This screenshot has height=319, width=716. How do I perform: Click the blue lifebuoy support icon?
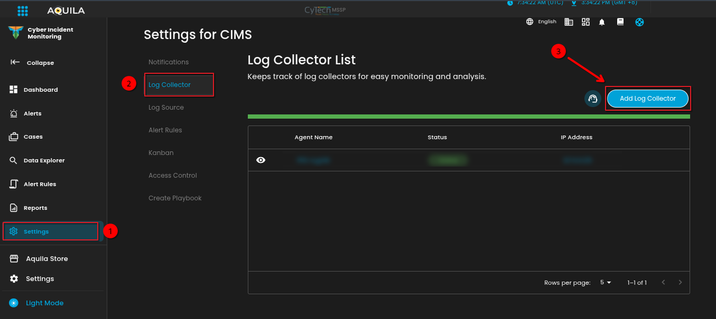(639, 22)
